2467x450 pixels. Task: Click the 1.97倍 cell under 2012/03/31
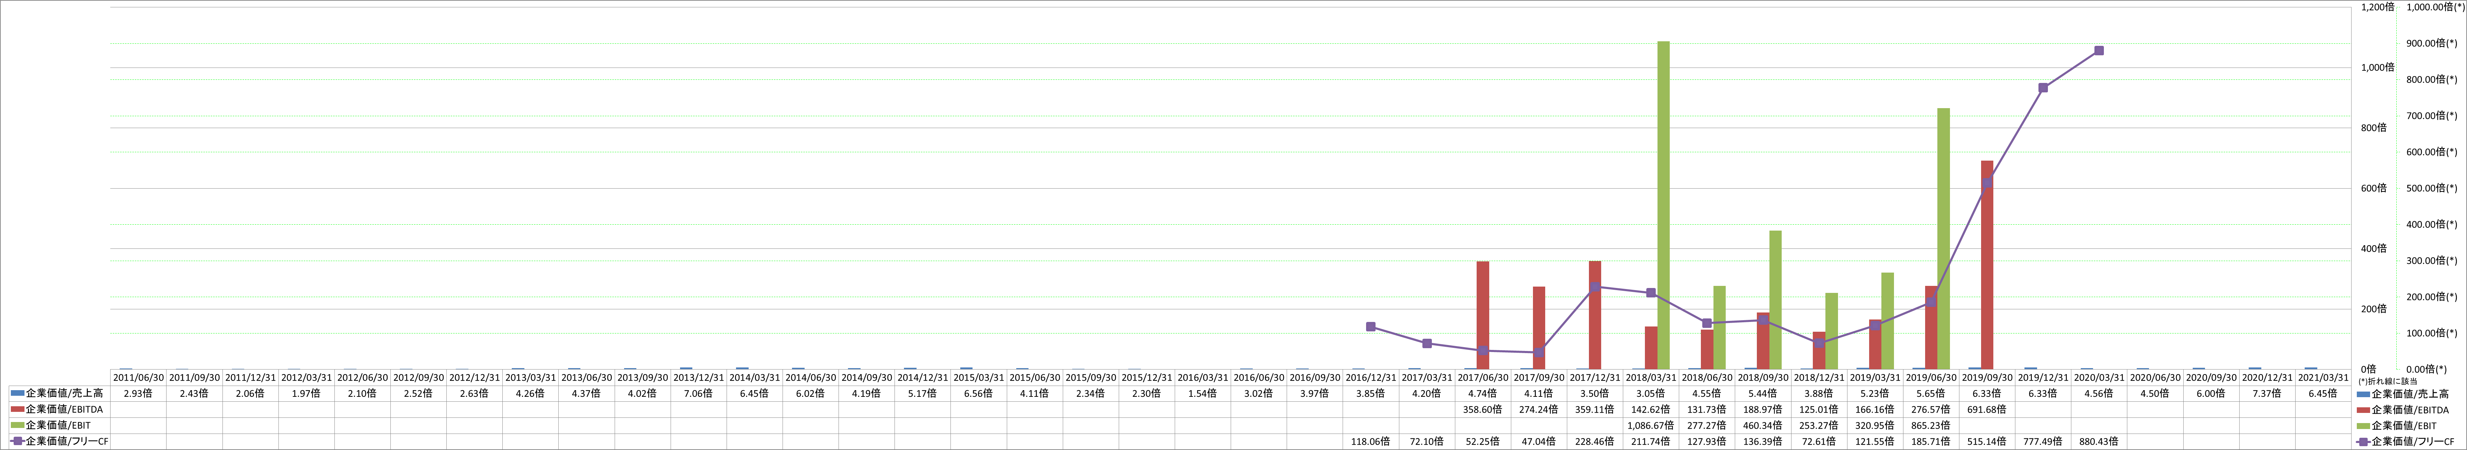[306, 394]
